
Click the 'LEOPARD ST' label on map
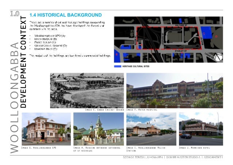(163, 38)
